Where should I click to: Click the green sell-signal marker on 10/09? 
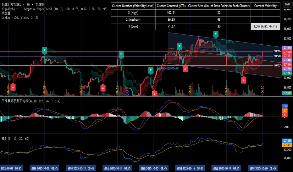tap(44, 50)
